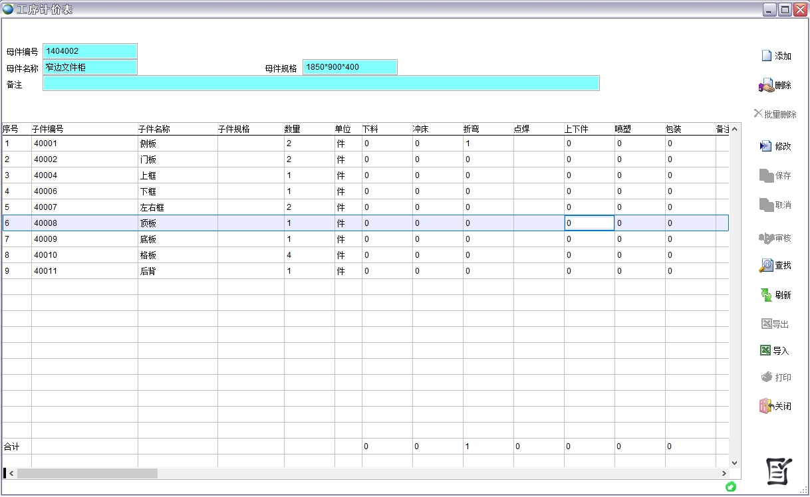Select the 母件编号 field showing 1404002
The image size is (810, 497).
coord(90,51)
